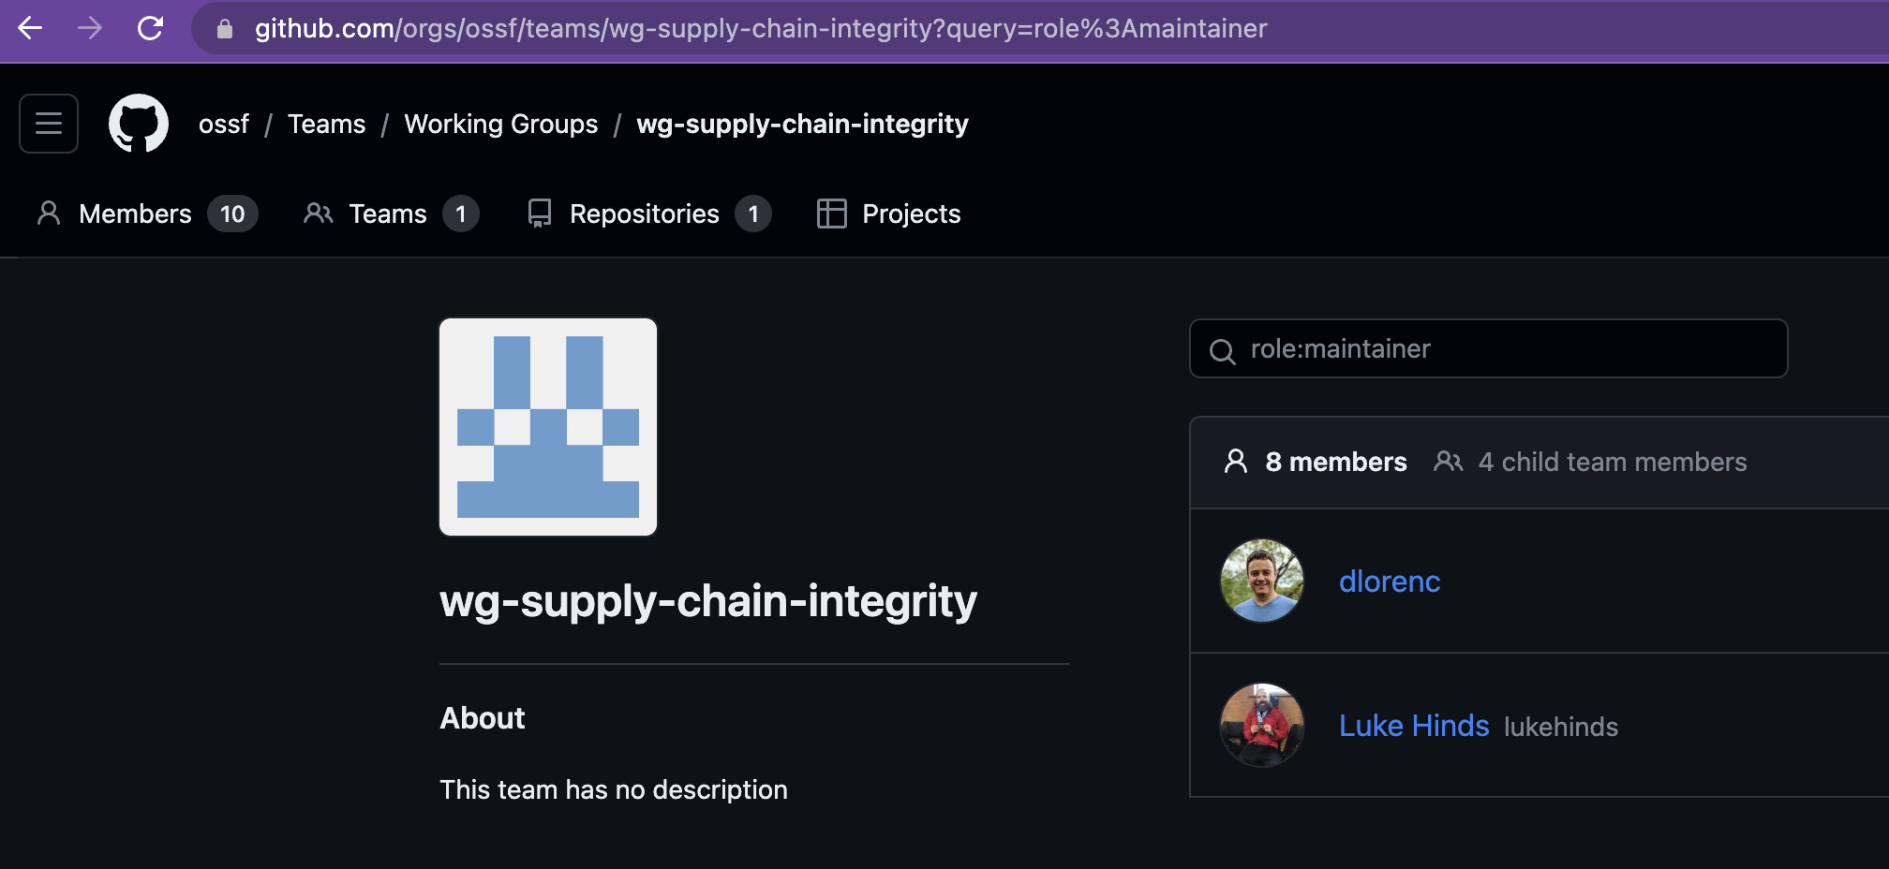1889x869 pixels.
Task: Open the Members tab person icon
Action: (x=48, y=214)
